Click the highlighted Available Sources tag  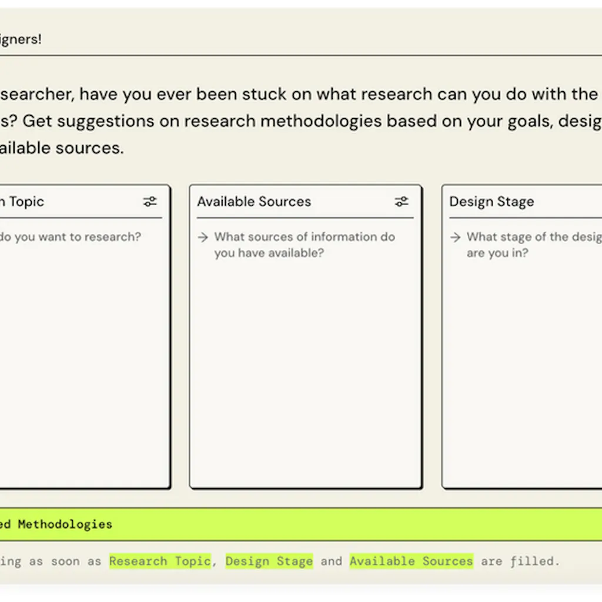[x=411, y=561]
